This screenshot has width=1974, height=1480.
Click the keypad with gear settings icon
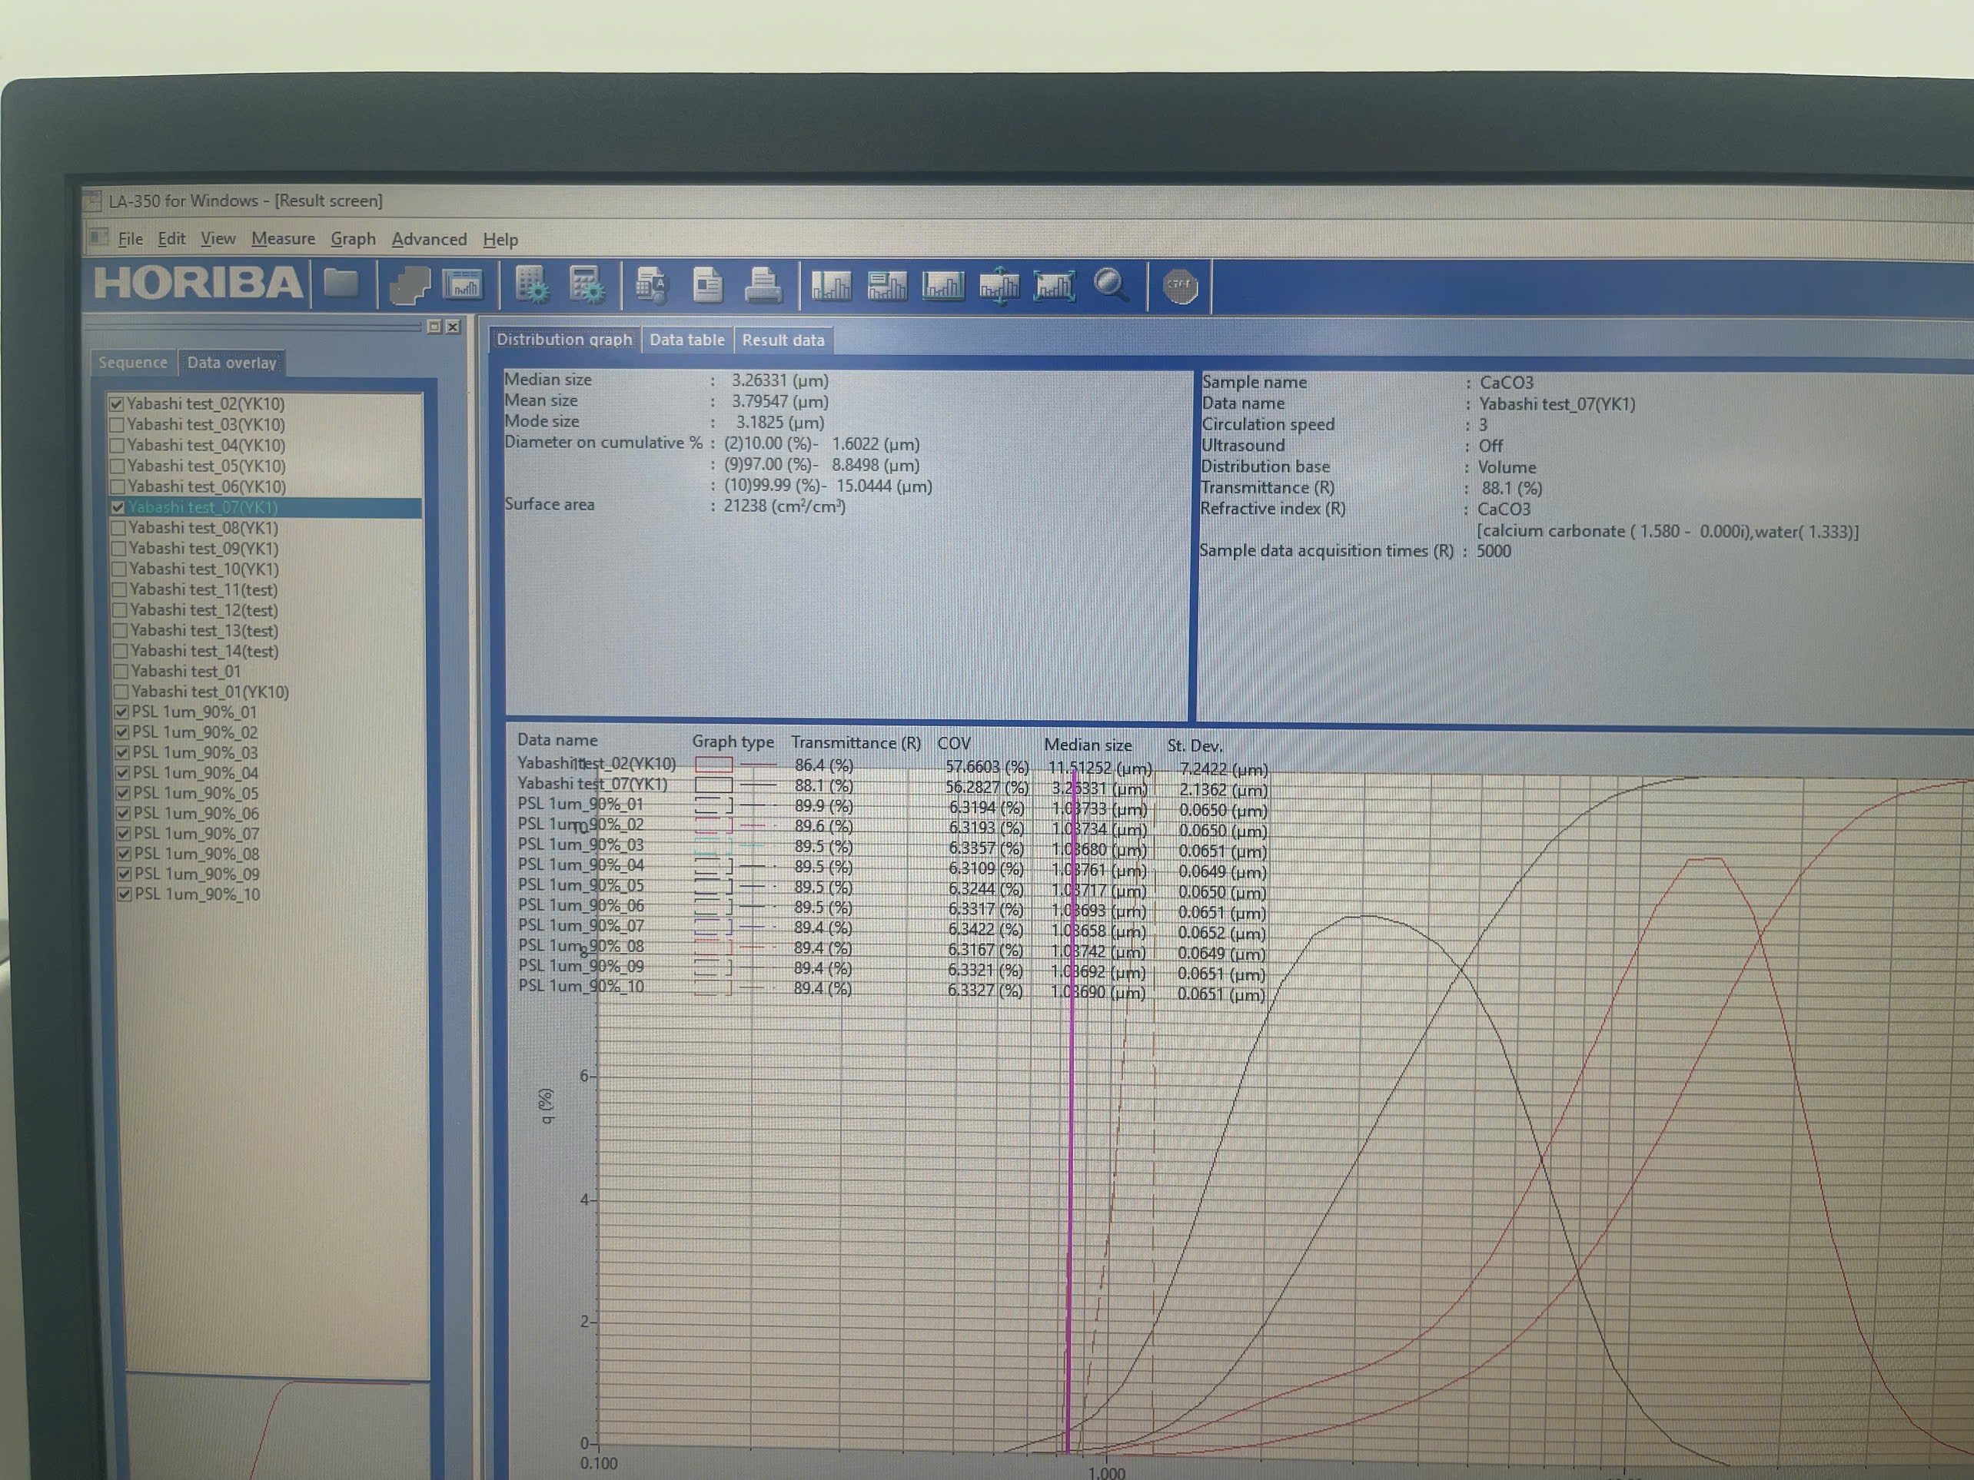(x=532, y=286)
